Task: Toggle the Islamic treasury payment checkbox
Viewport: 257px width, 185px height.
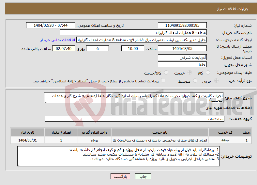Action: coord(163,80)
